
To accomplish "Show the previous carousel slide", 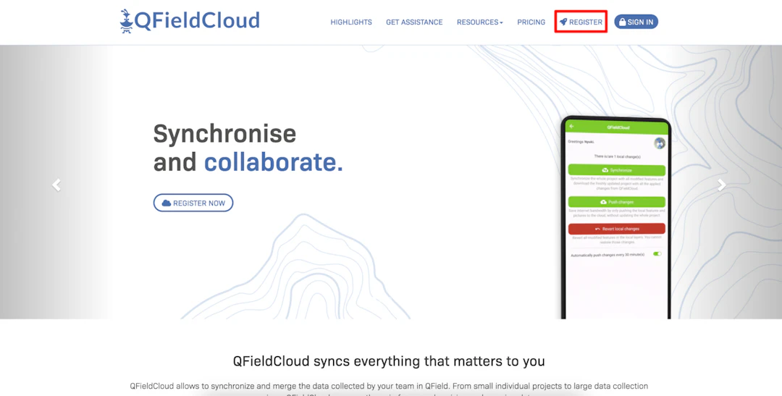I will [56, 185].
